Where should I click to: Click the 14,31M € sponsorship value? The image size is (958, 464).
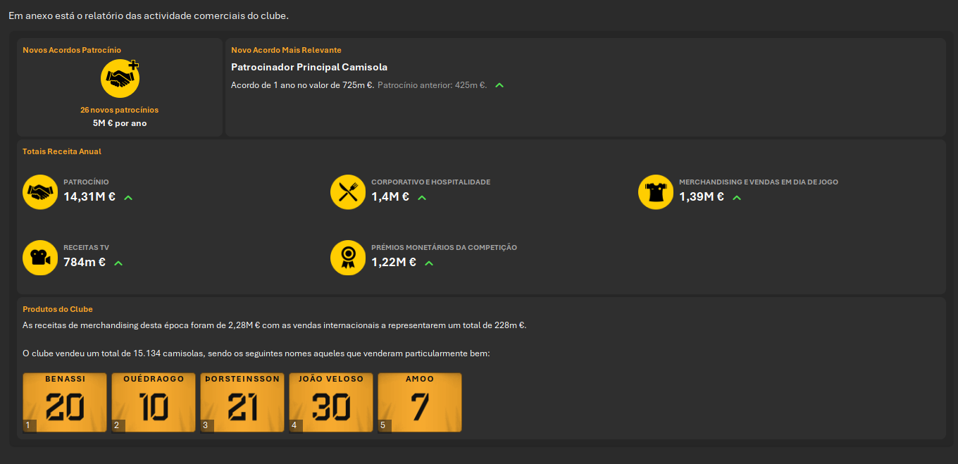point(89,197)
